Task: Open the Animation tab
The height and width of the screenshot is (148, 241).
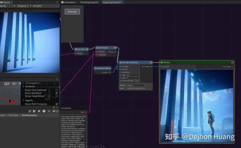Action: click(x=68, y=2)
